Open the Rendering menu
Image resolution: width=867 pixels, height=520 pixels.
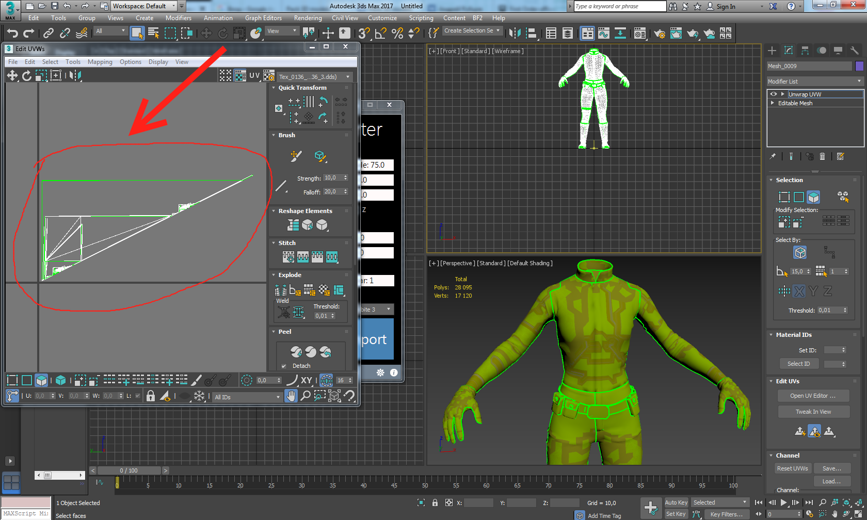[x=308, y=18]
